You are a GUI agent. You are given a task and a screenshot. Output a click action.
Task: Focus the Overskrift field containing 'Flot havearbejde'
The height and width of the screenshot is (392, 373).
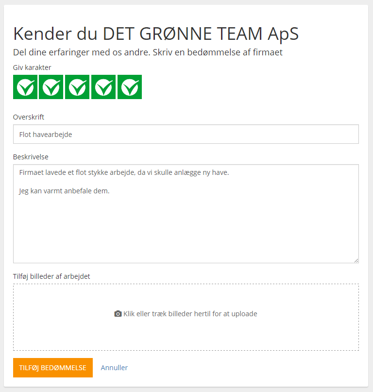[186, 134]
